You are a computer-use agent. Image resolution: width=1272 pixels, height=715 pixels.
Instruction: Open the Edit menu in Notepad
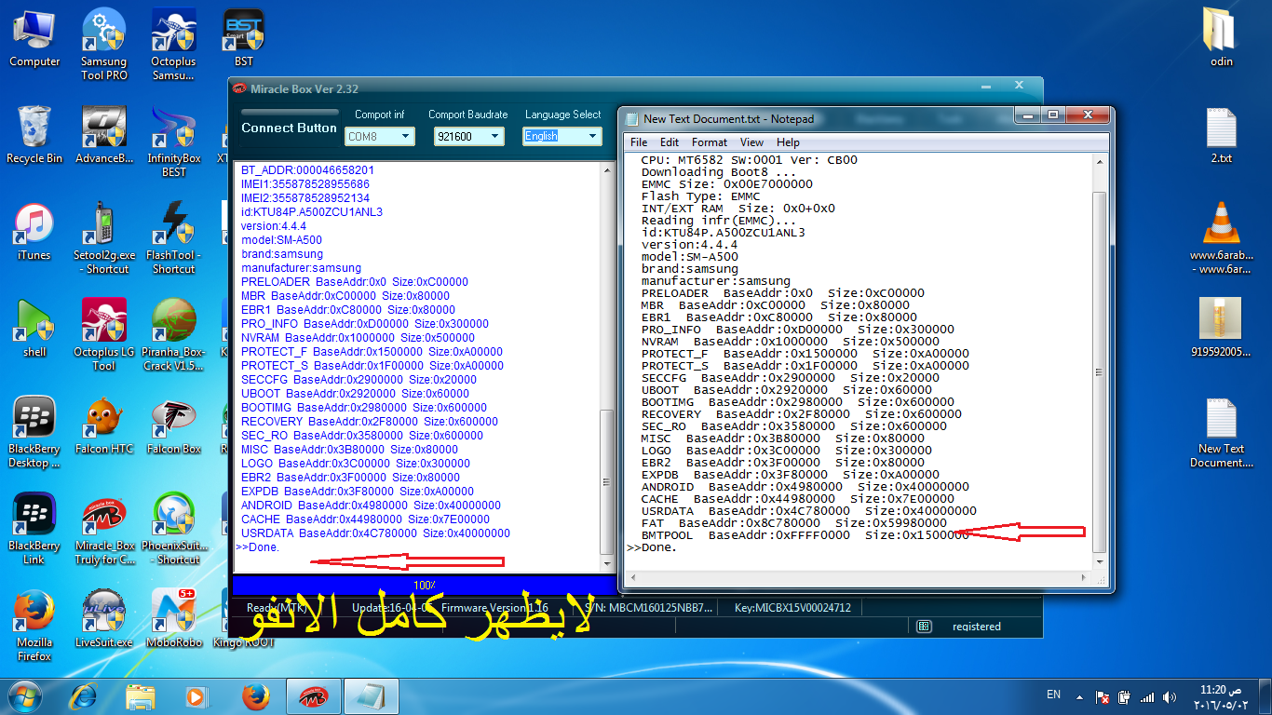click(670, 142)
